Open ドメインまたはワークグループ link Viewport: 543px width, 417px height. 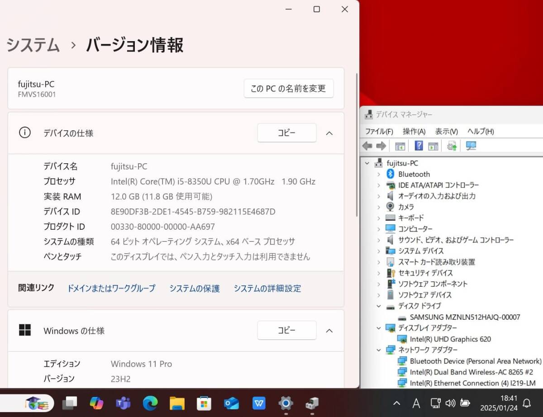(x=111, y=288)
